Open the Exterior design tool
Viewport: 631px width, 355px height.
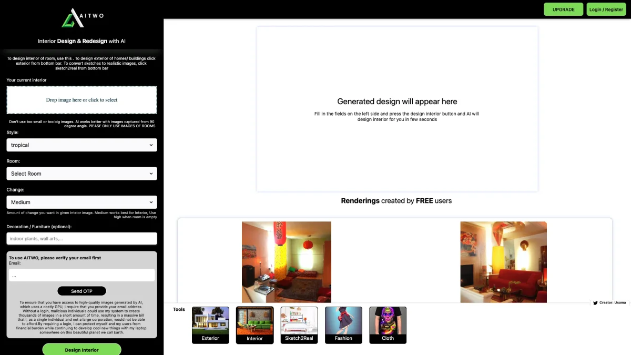[x=210, y=325]
